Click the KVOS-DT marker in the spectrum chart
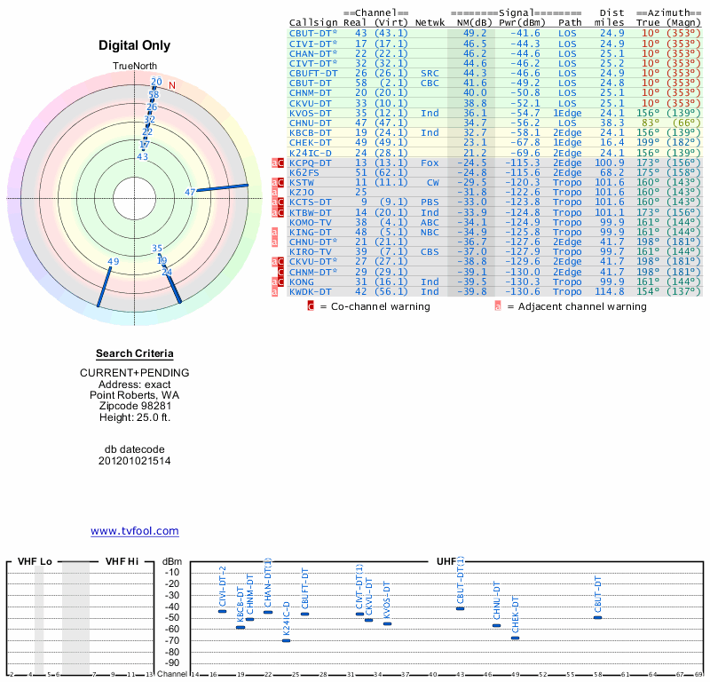Image resolution: width=710 pixels, height=682 pixels. pos(387,624)
